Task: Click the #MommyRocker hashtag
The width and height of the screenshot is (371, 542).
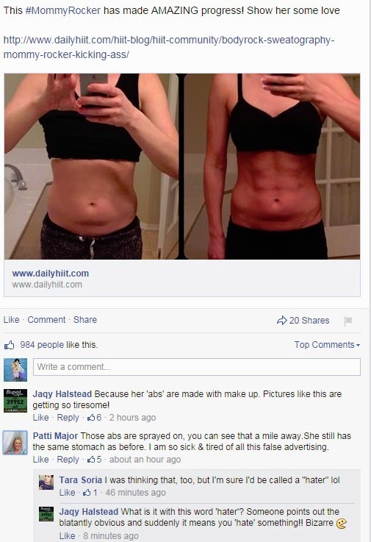Action: coord(63,10)
